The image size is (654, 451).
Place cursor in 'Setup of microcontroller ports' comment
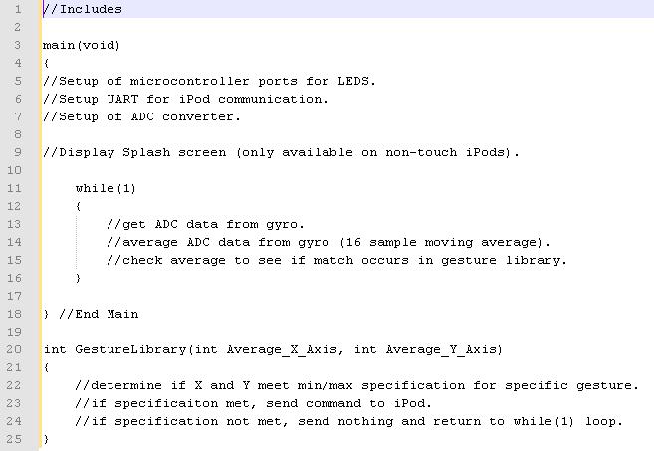[x=209, y=81]
